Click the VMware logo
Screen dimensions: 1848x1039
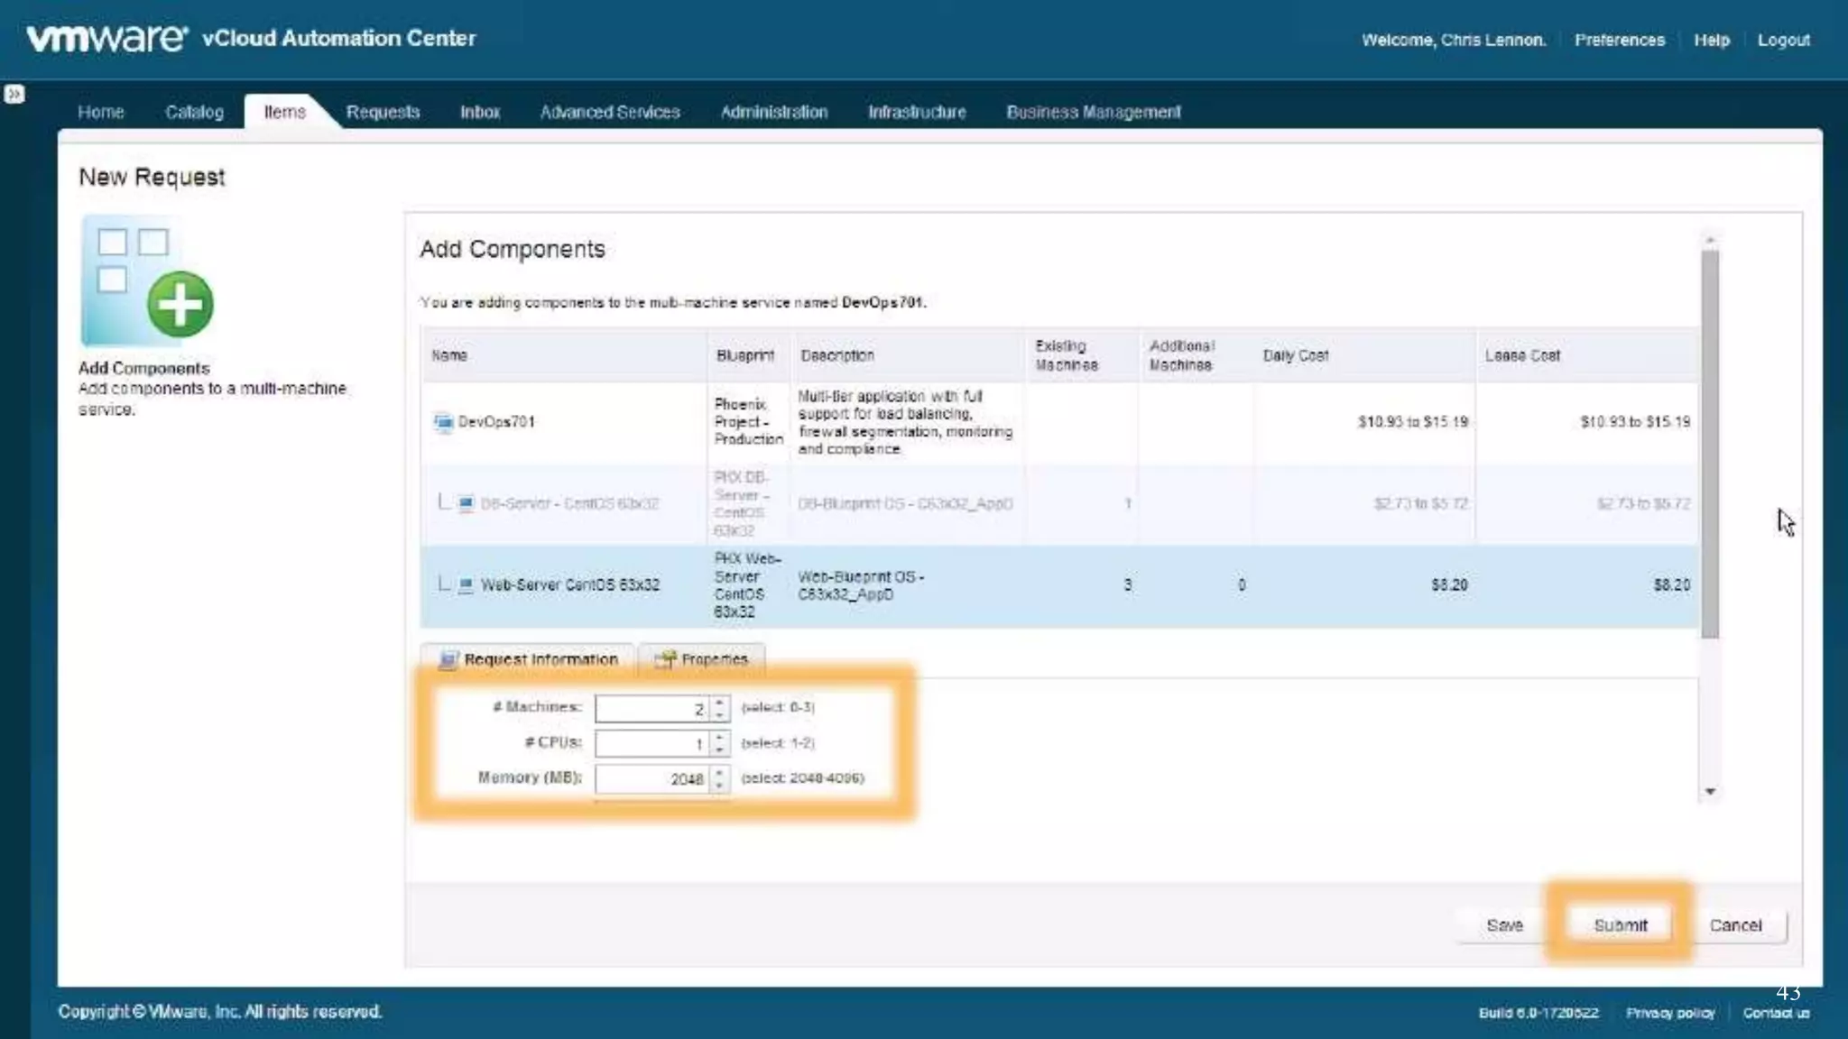[106, 38]
